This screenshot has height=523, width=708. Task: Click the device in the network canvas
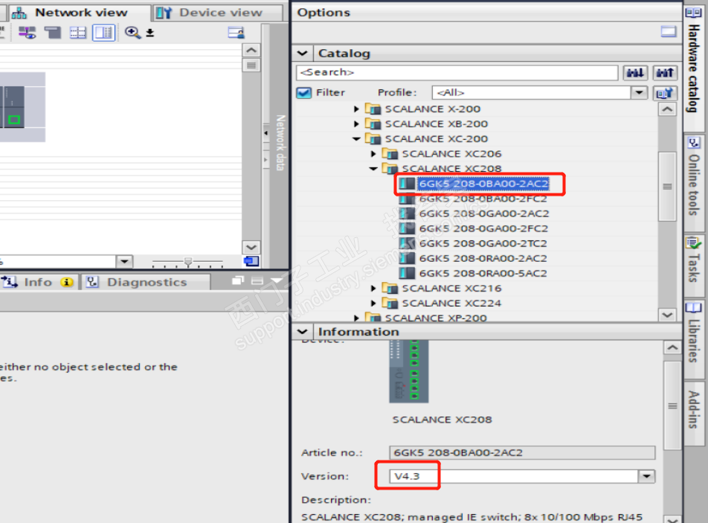pyautogui.click(x=13, y=107)
